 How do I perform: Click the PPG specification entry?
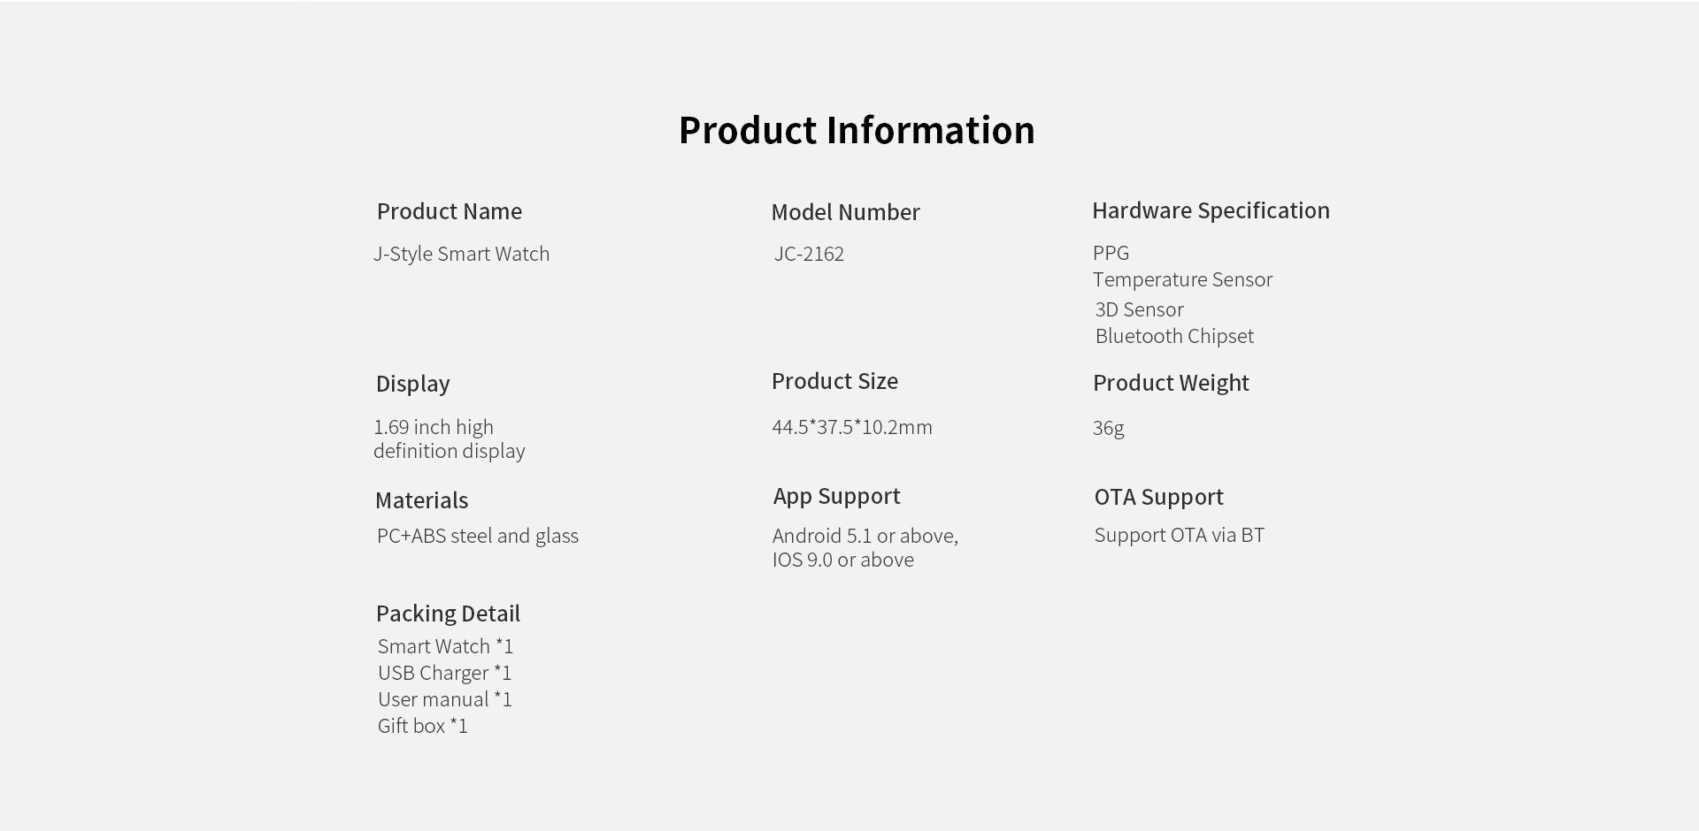pyautogui.click(x=1111, y=253)
